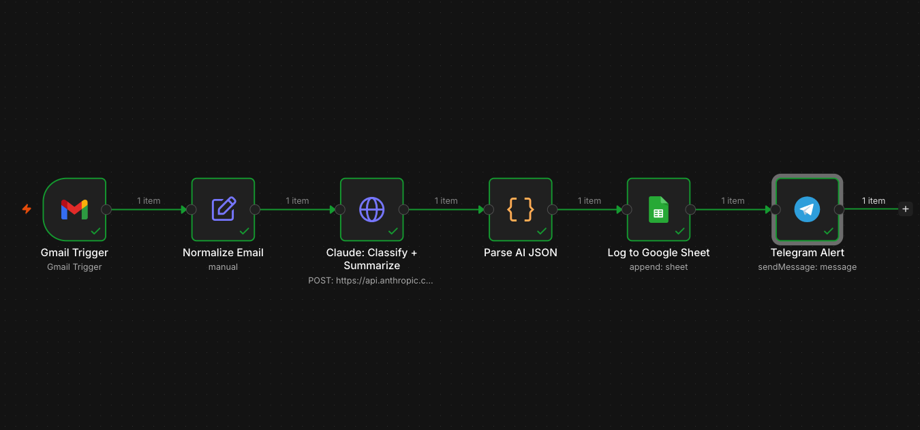The width and height of the screenshot is (920, 430).
Task: Click the Parse AI JSON input connector
Action: tap(489, 209)
